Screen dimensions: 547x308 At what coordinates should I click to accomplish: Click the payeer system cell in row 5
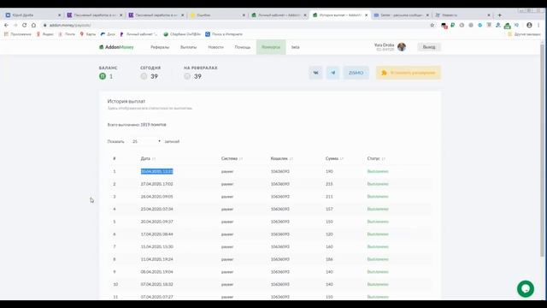click(227, 222)
